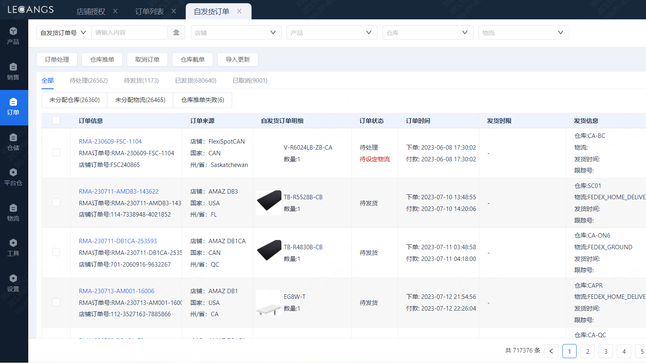Filter by 未分配仓库(26360)
Image resolution: width=646 pixels, height=363 pixels.
tap(75, 100)
